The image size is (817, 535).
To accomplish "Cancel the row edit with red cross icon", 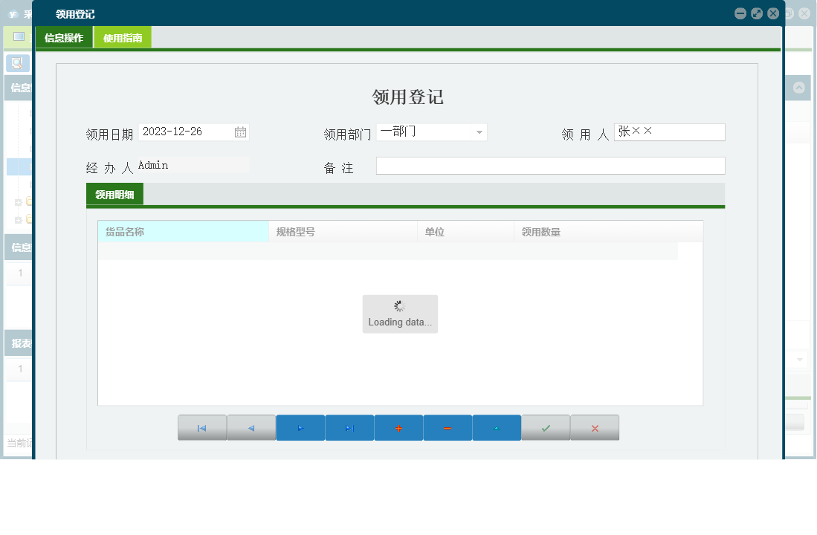I will 595,427.
